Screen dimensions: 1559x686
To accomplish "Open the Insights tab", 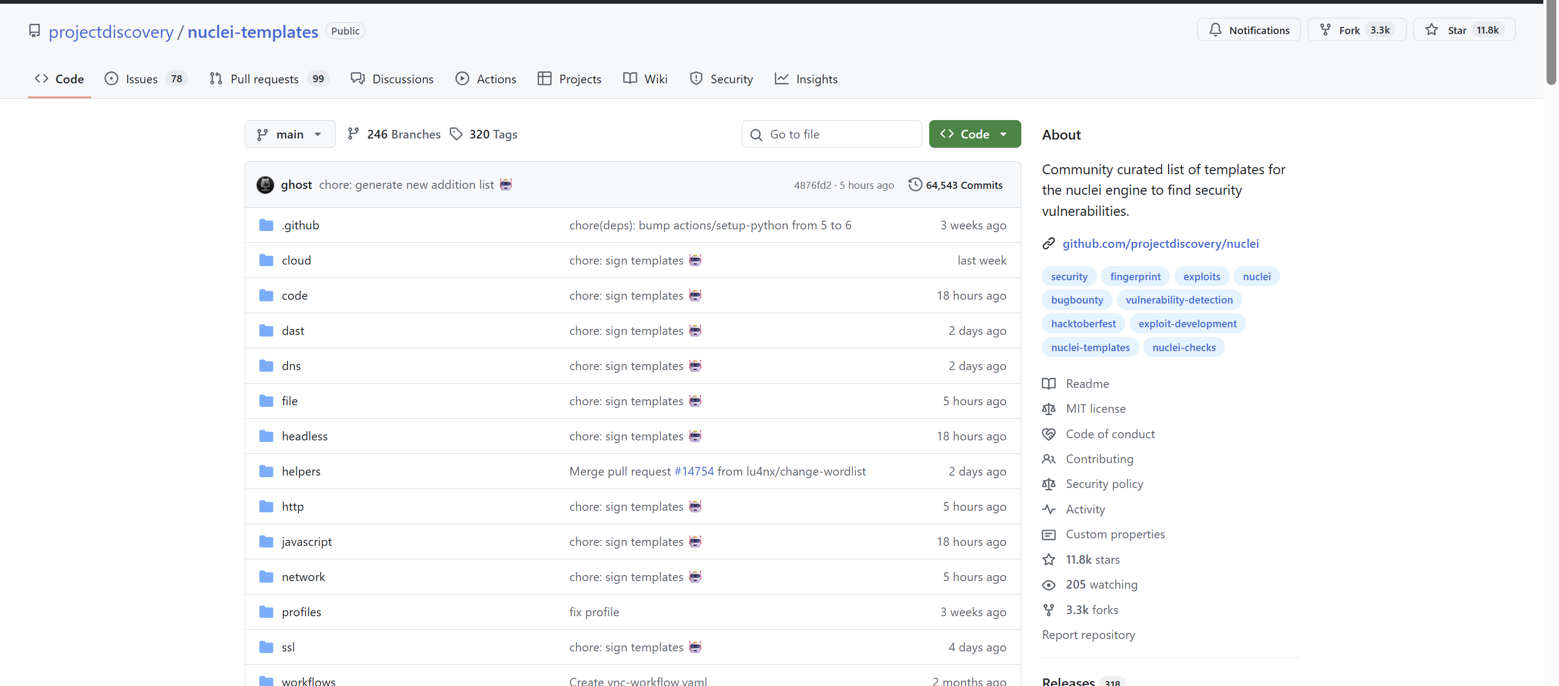I will pyautogui.click(x=806, y=79).
